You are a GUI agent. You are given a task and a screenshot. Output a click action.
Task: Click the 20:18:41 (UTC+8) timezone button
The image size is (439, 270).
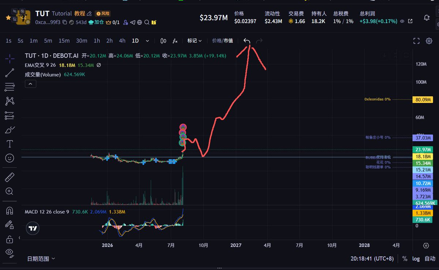click(372, 259)
